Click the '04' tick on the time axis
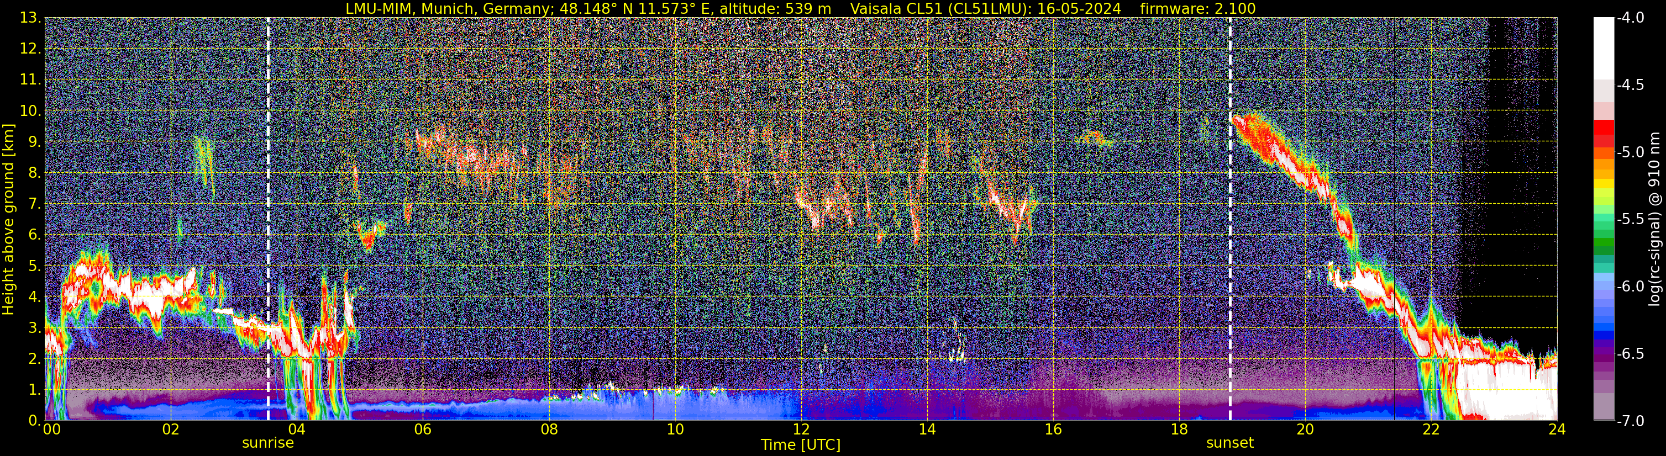This screenshot has height=456, width=1666. [297, 430]
